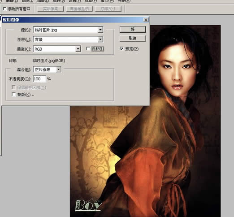Click the 不透明度(O) opacity input field

click(39, 79)
